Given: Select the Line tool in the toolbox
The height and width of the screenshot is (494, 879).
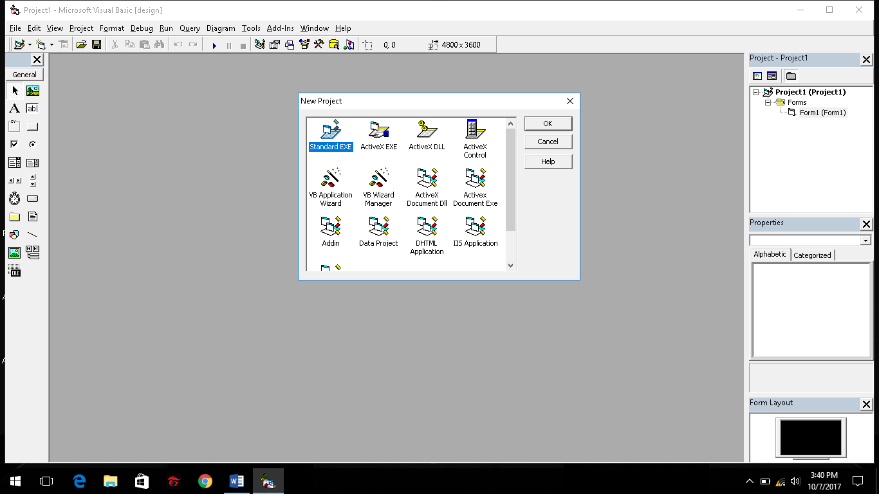Looking at the screenshot, I should click(x=32, y=235).
